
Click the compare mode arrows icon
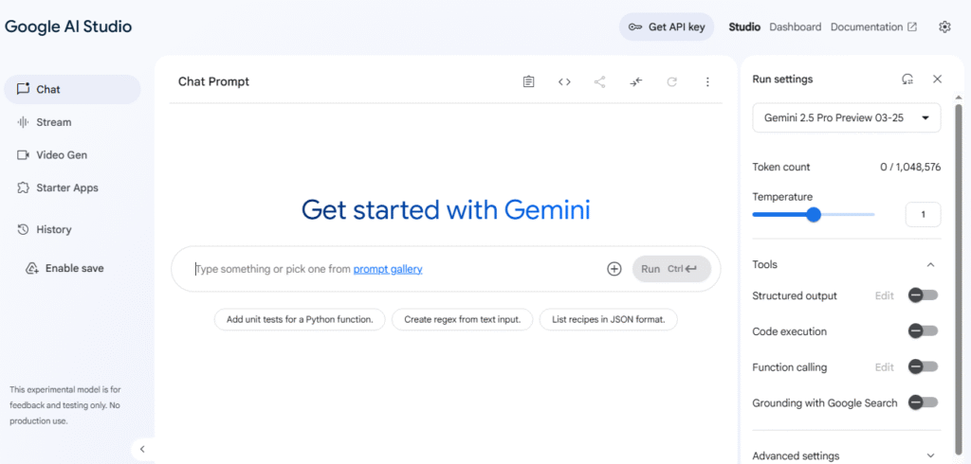[636, 81]
